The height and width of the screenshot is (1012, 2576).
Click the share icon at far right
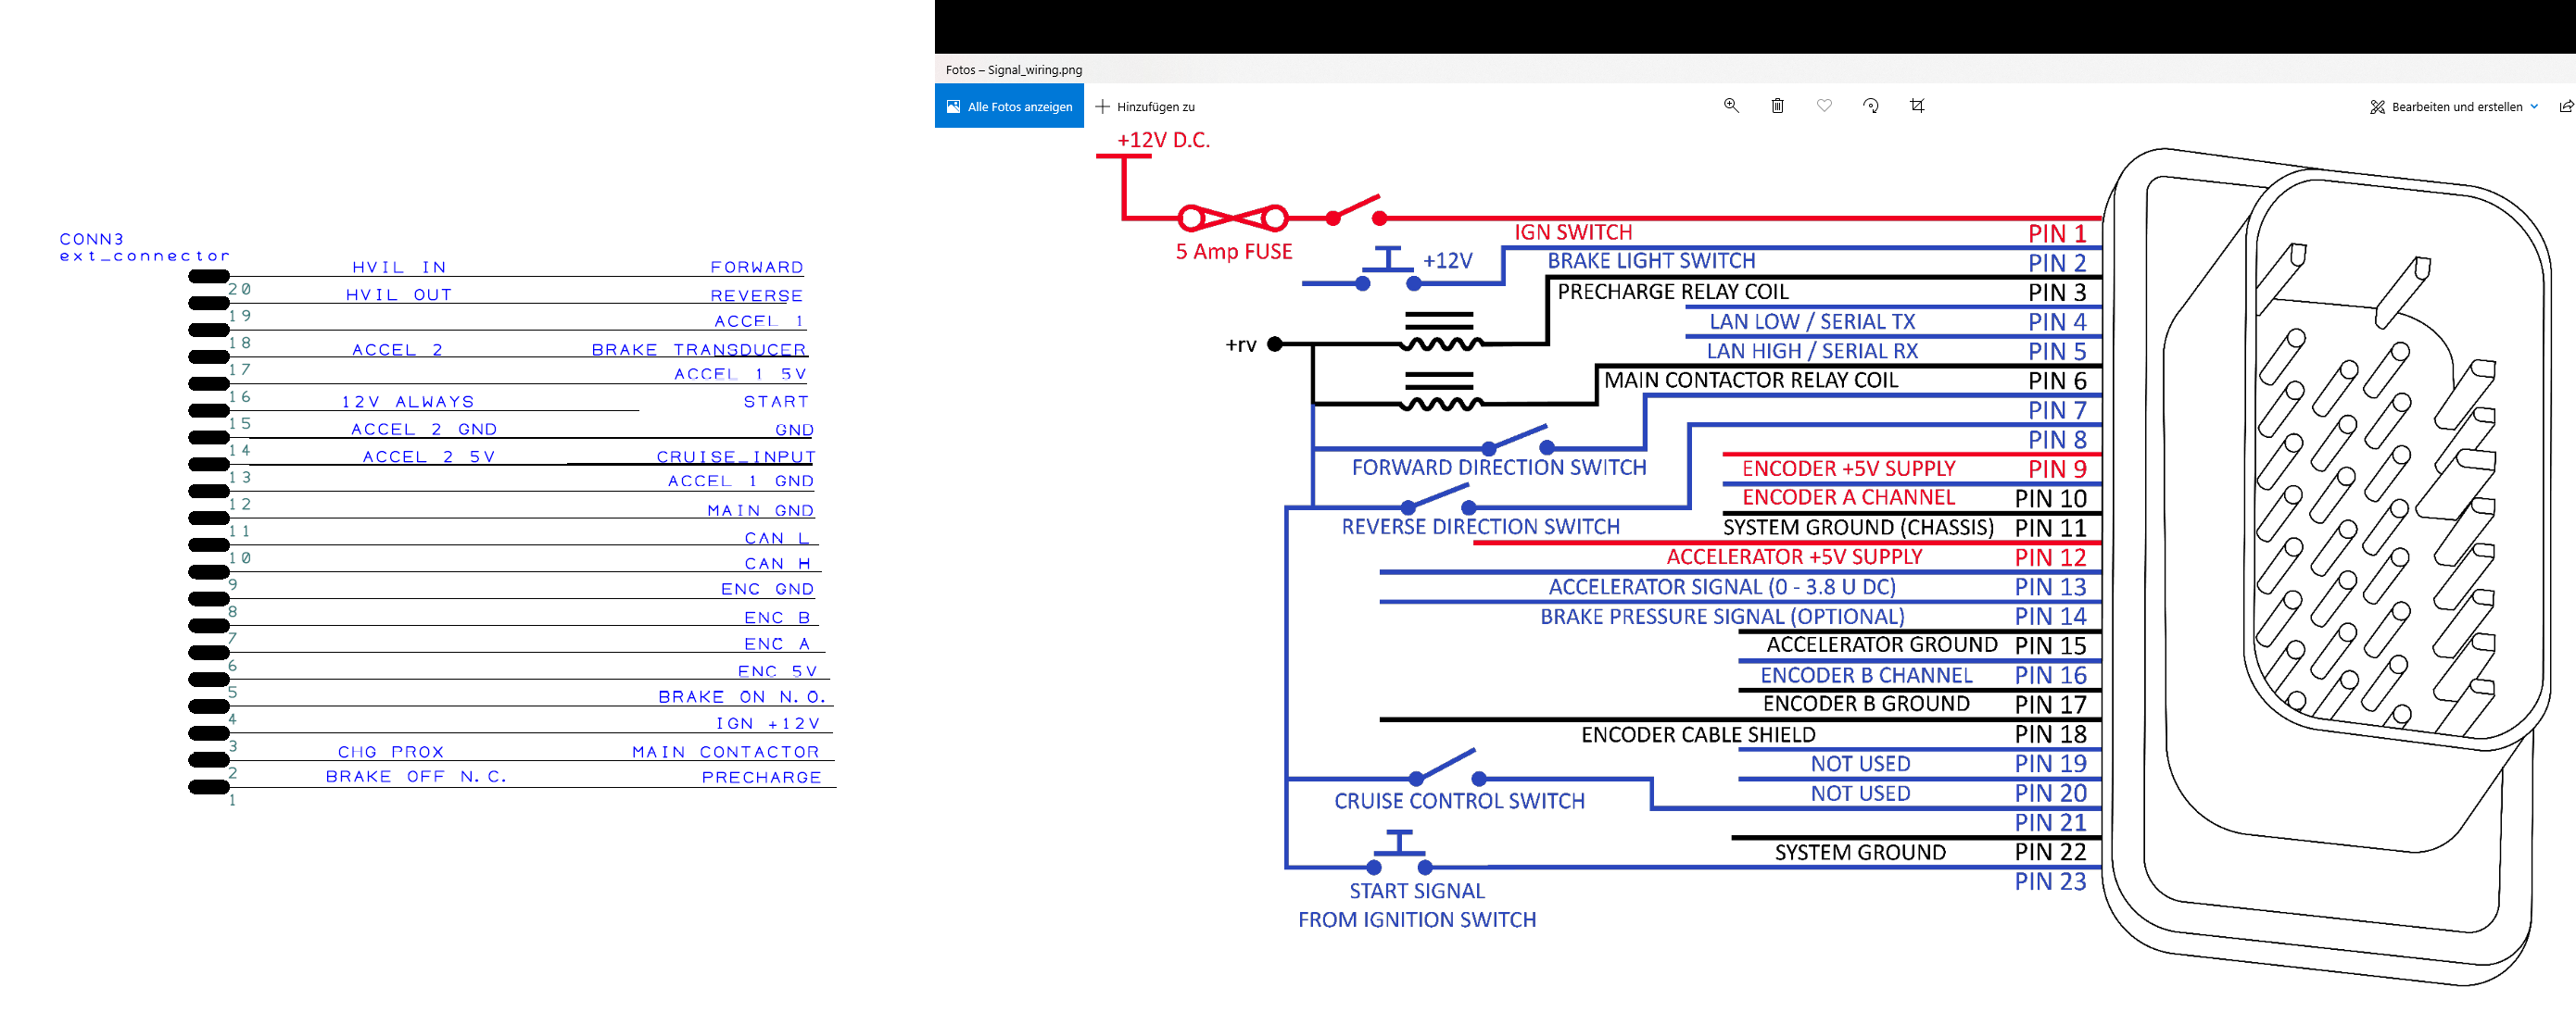(x=2565, y=106)
